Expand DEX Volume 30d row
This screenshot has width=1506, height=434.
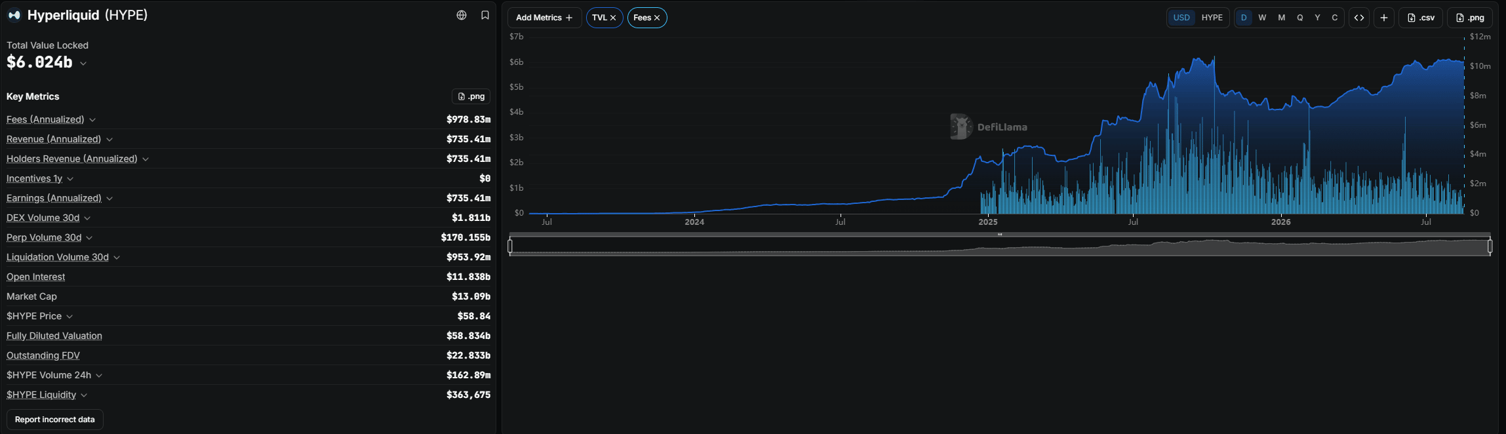click(87, 218)
